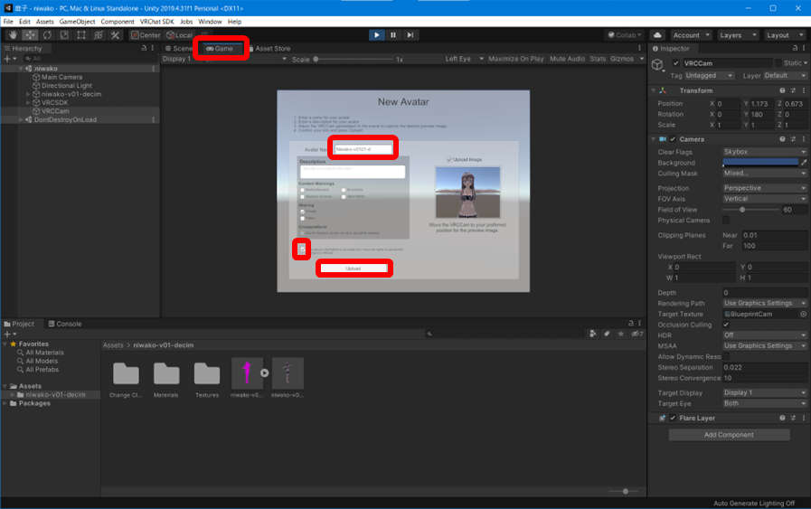811x509 pixels.
Task: Click the cloud services icon
Action: [657, 35]
